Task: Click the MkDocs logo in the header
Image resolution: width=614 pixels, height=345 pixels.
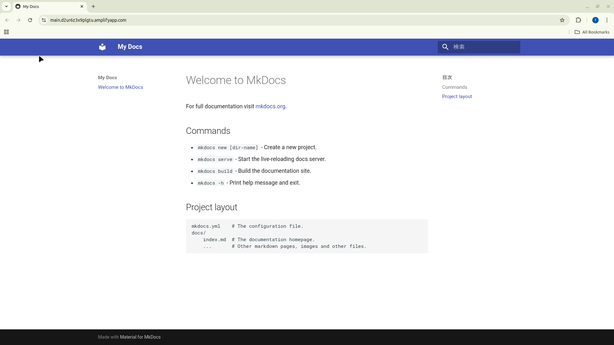Action: pos(102,47)
